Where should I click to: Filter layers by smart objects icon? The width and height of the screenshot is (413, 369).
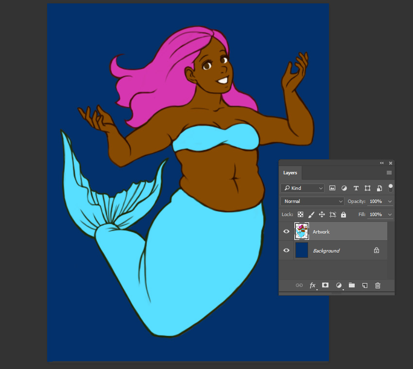pos(379,188)
